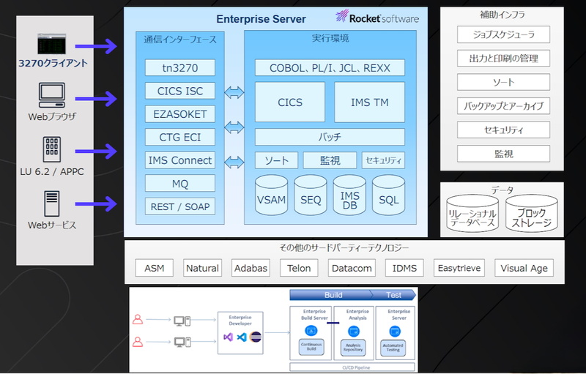Click the CICS execution environment box
This screenshot has width=586, height=374.
(x=290, y=102)
